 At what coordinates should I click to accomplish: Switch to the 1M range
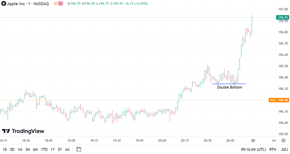pos(20,149)
